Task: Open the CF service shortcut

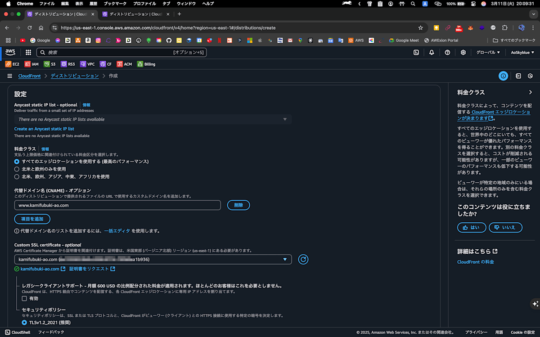Action: (x=106, y=64)
